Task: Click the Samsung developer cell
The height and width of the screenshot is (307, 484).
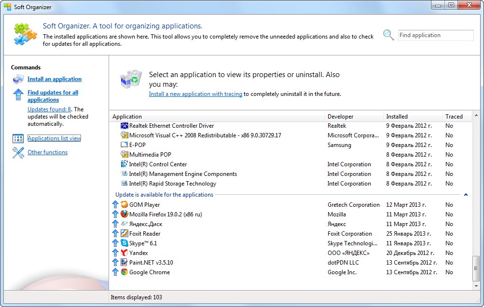Action: tap(339, 145)
